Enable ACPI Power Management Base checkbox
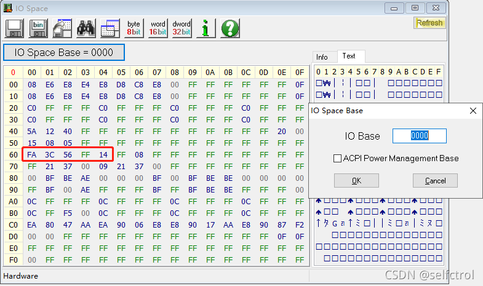Viewport: 483px width, 286px height. click(337, 158)
